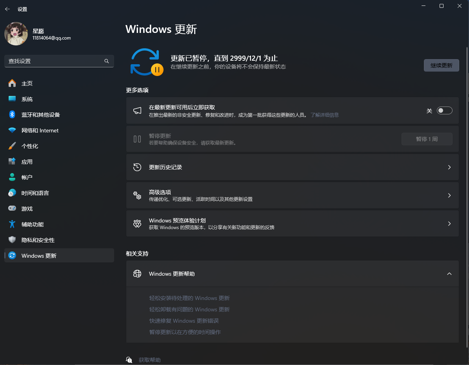
Task: Click the 个性化 paintbrush icon
Action: tap(12, 146)
